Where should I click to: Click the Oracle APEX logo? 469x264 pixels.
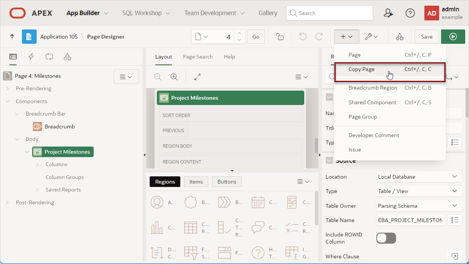tap(31, 13)
